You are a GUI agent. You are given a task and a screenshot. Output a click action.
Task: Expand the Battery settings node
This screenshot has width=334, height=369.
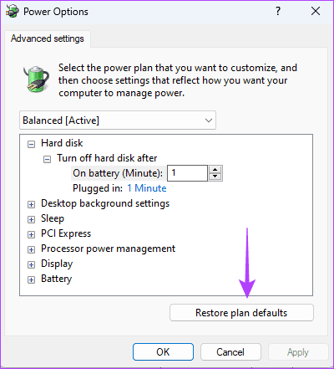(x=31, y=279)
